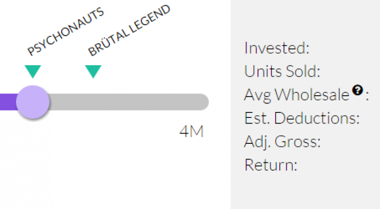Click the BRÜTAL LEGEND rotated text label
Screen dimensions: 380x209
(129, 31)
